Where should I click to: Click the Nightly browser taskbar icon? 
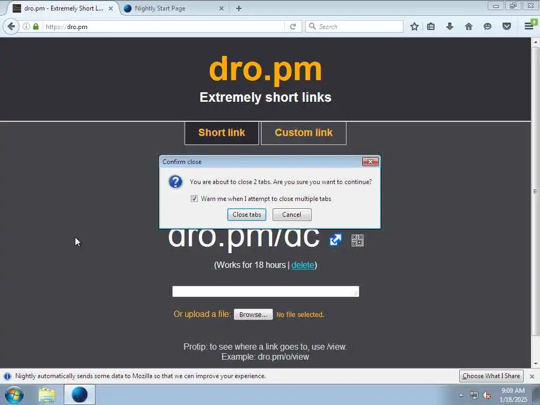(80, 394)
